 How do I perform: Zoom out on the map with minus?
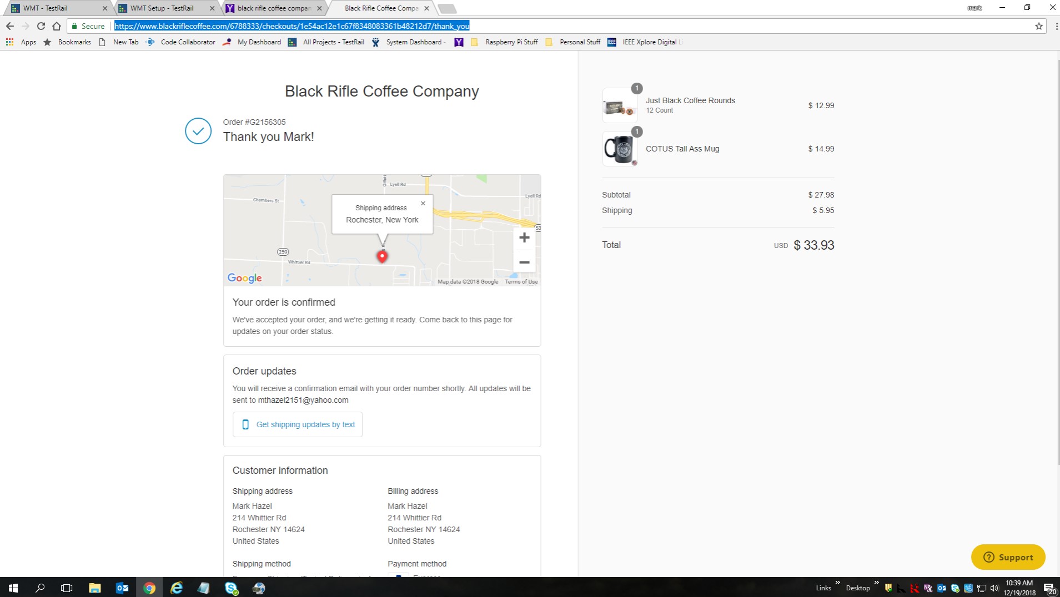click(524, 262)
